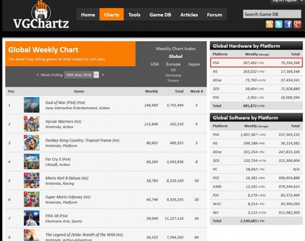Viewport: 305px width, 241px height.
Task: Select the France chart link
Action: tap(173, 80)
